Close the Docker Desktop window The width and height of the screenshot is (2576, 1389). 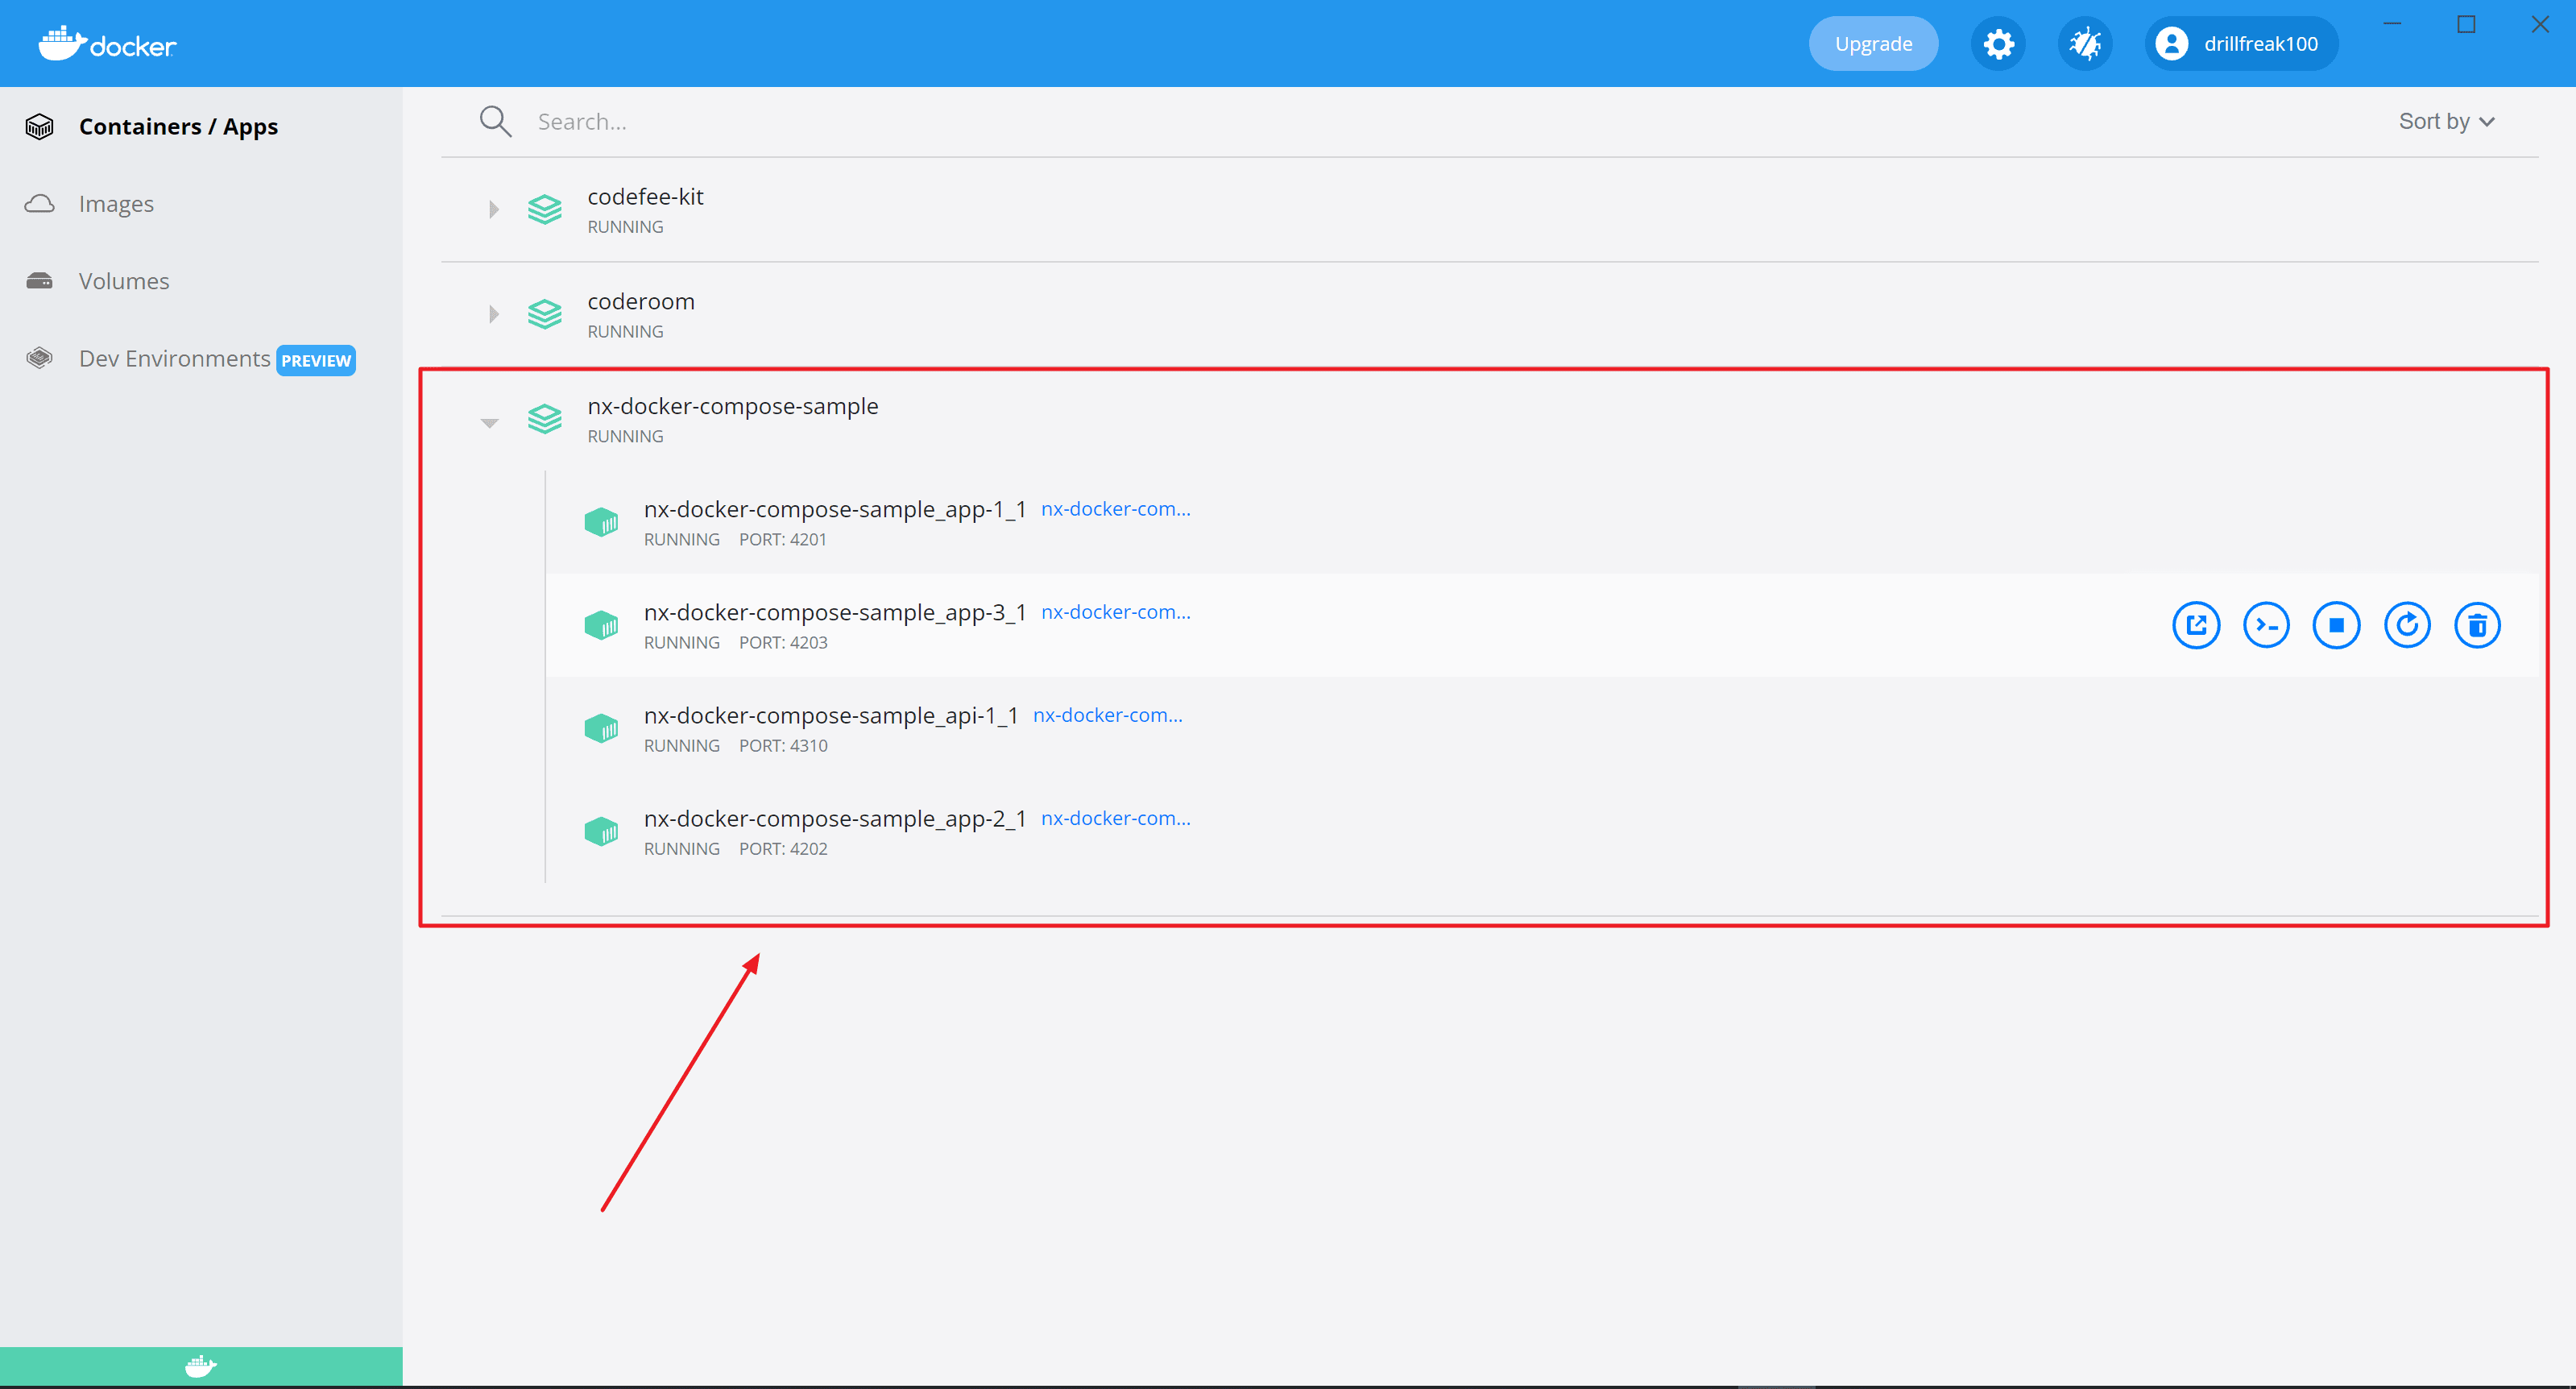tap(2540, 24)
